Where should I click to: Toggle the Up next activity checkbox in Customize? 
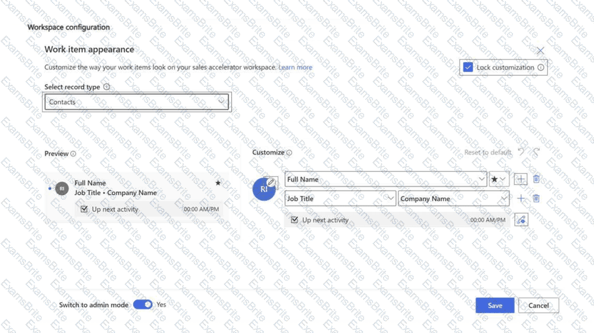(294, 220)
